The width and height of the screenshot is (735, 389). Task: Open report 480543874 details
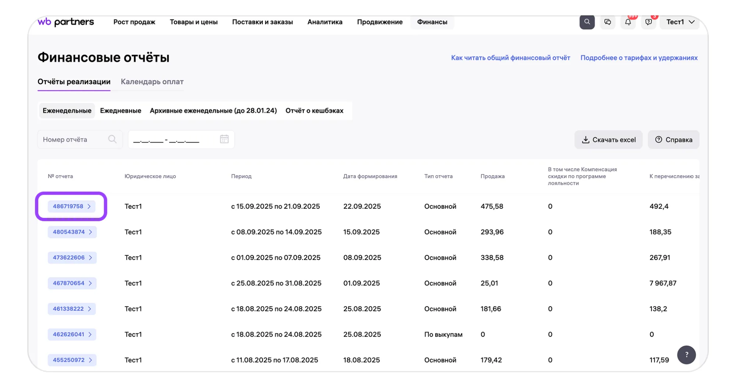coord(72,232)
